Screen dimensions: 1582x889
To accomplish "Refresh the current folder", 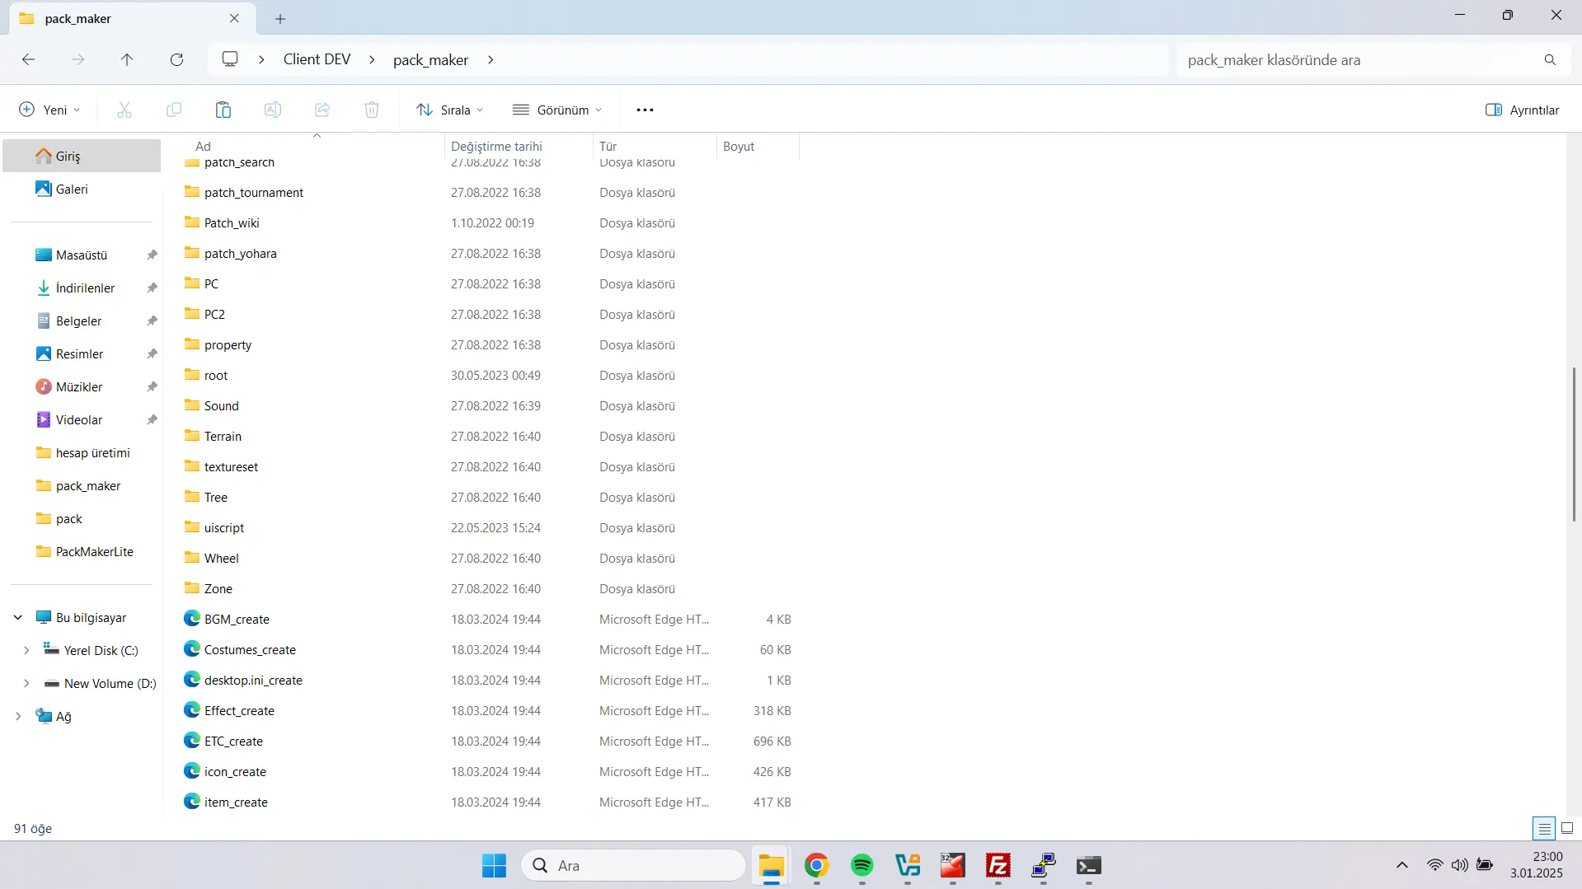I will click(176, 59).
